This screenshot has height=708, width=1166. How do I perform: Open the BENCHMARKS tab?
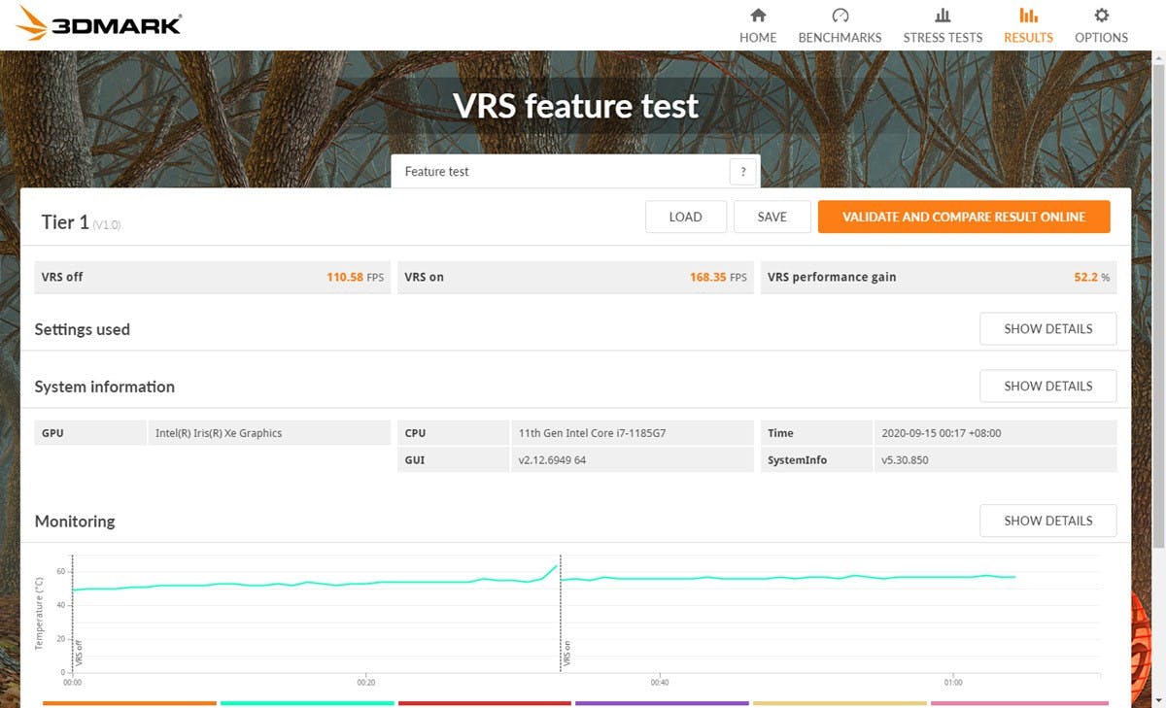click(840, 26)
